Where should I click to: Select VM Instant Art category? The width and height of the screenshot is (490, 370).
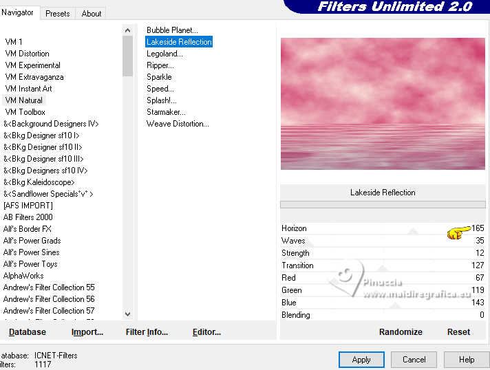[28, 89]
